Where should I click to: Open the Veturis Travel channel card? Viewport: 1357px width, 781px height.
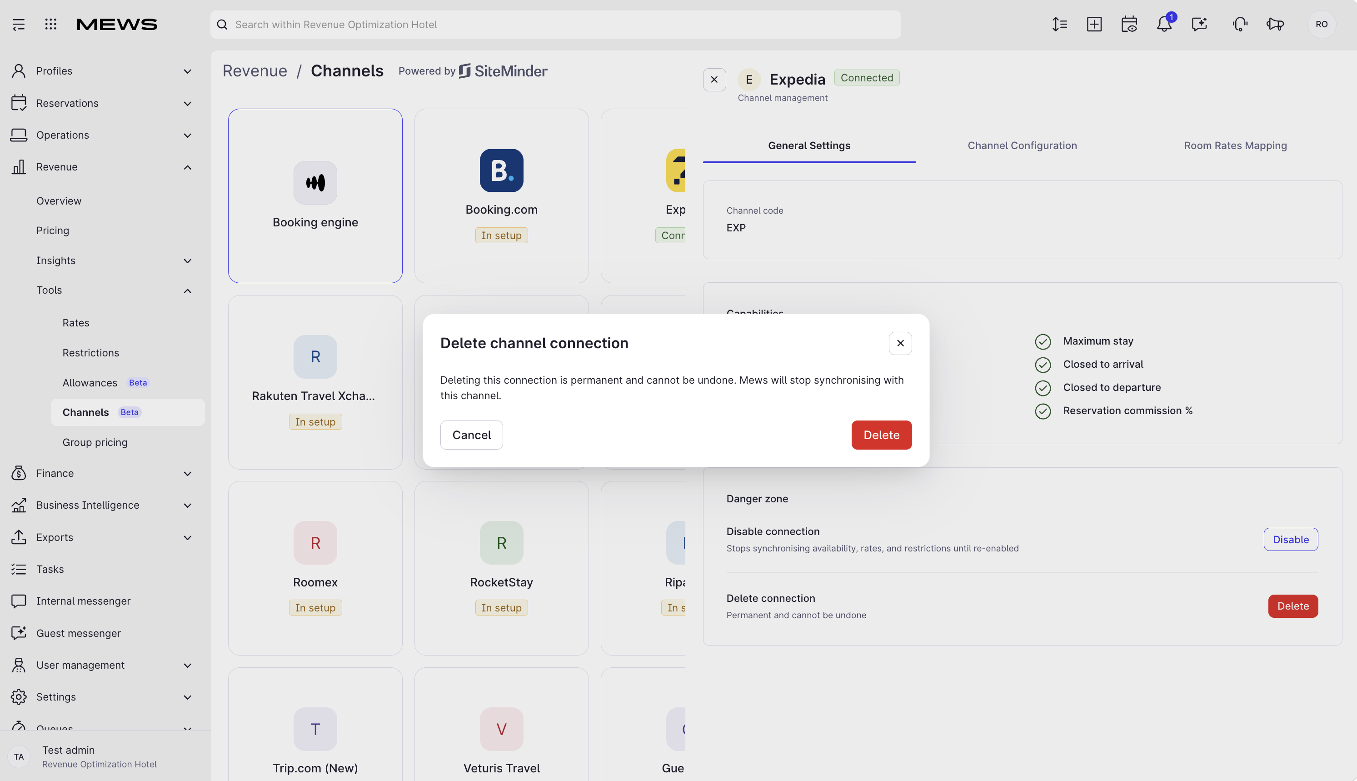pyautogui.click(x=501, y=724)
